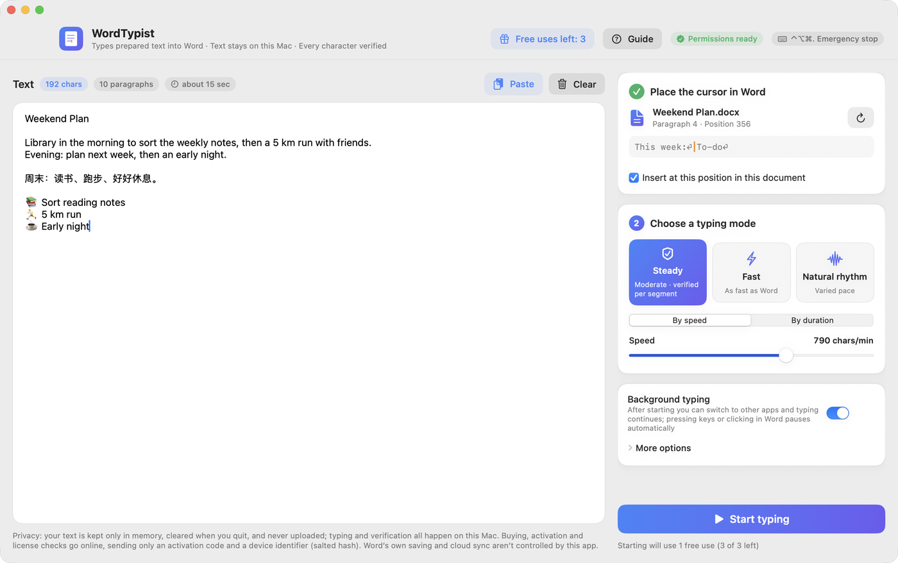Switch to the By speed tab
The image size is (898, 563).
pyautogui.click(x=690, y=320)
